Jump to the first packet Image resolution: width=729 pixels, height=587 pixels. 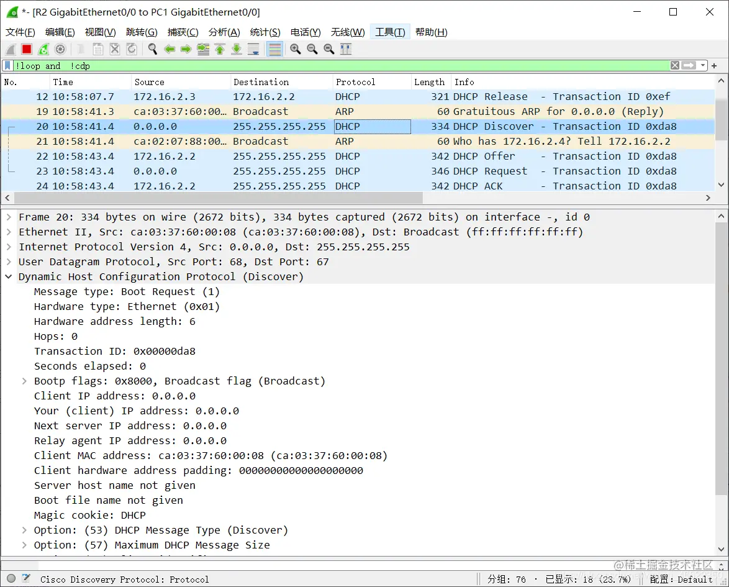[x=220, y=49]
